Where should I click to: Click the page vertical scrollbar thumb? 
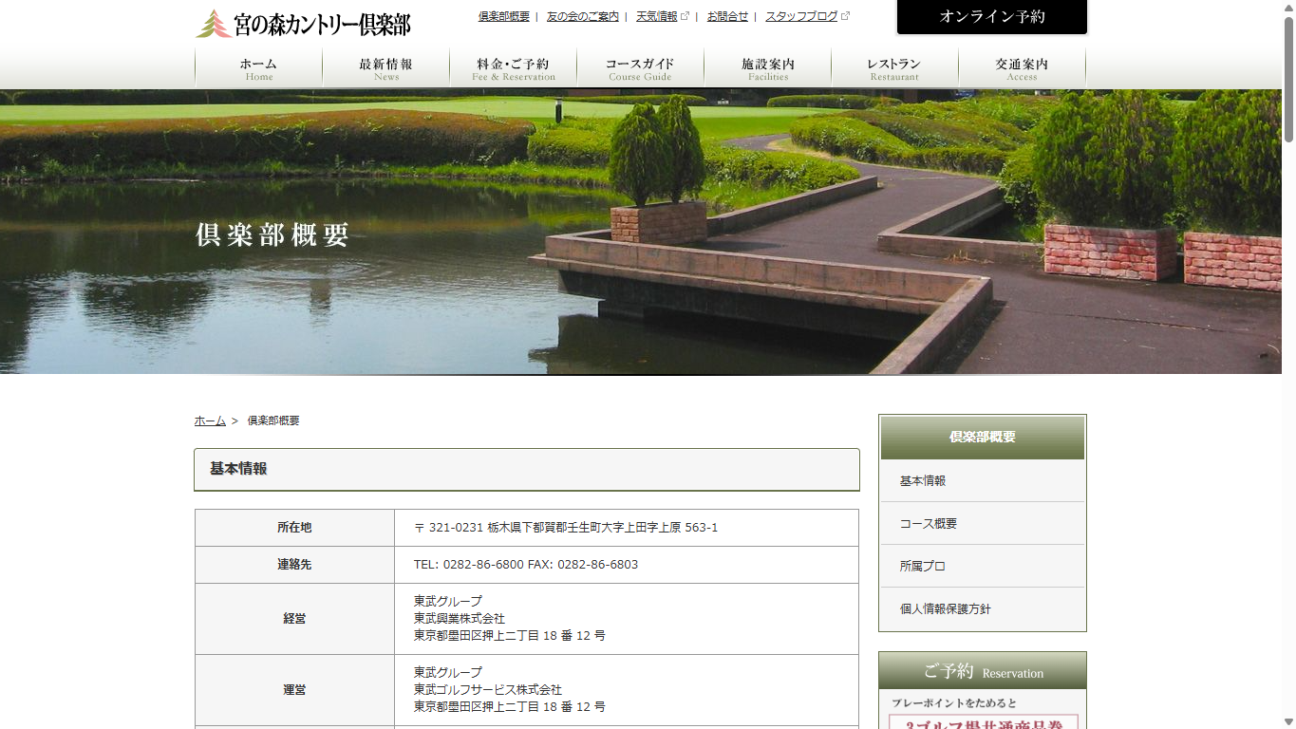tap(1288, 80)
